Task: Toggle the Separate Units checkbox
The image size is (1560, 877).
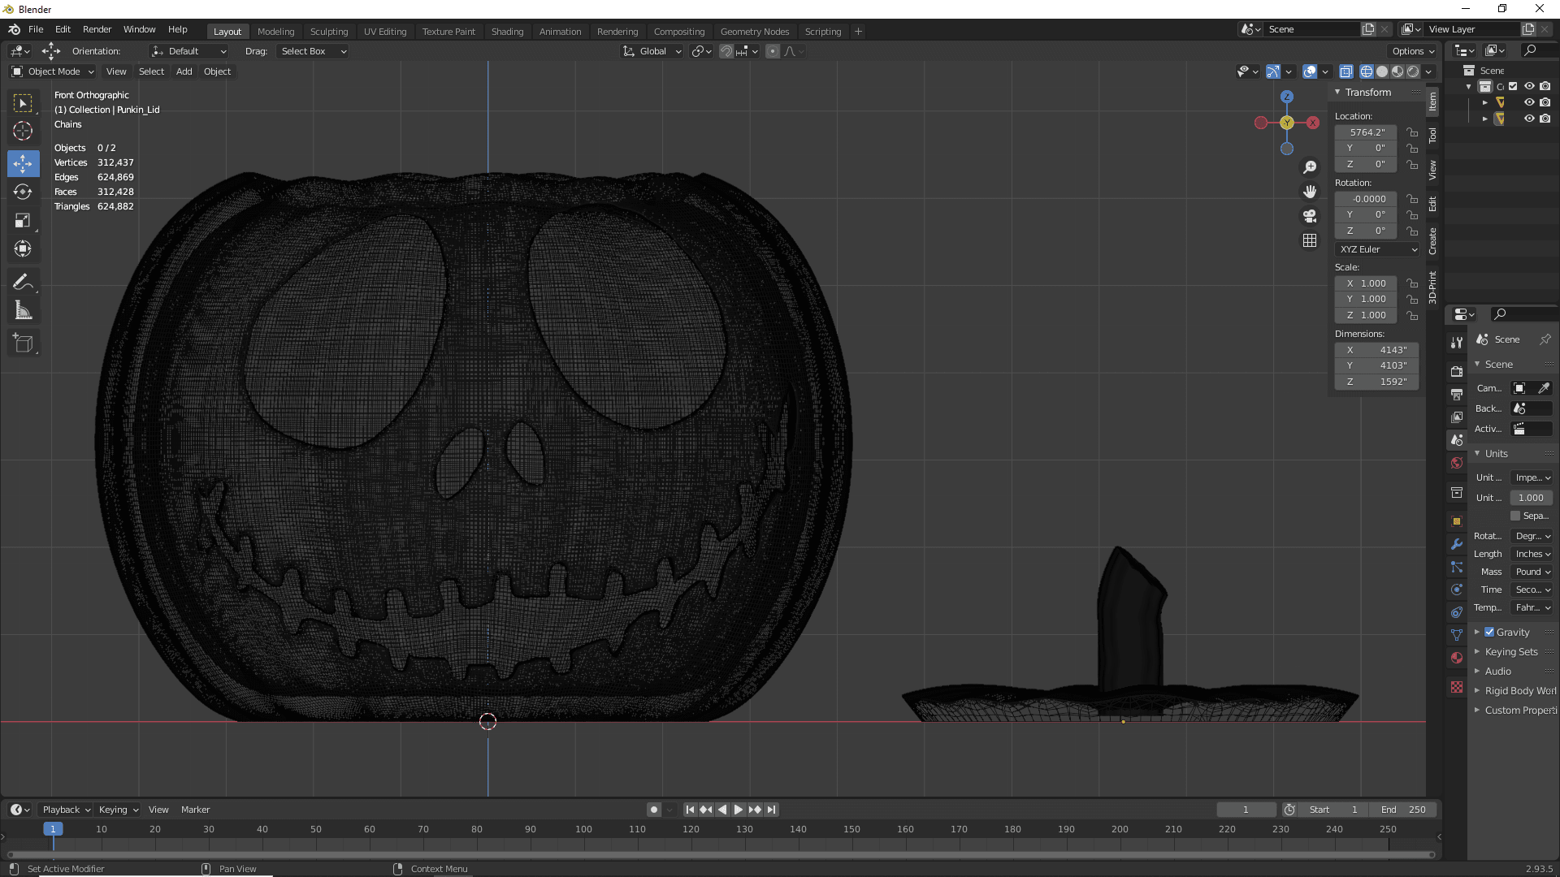Action: point(1515,516)
